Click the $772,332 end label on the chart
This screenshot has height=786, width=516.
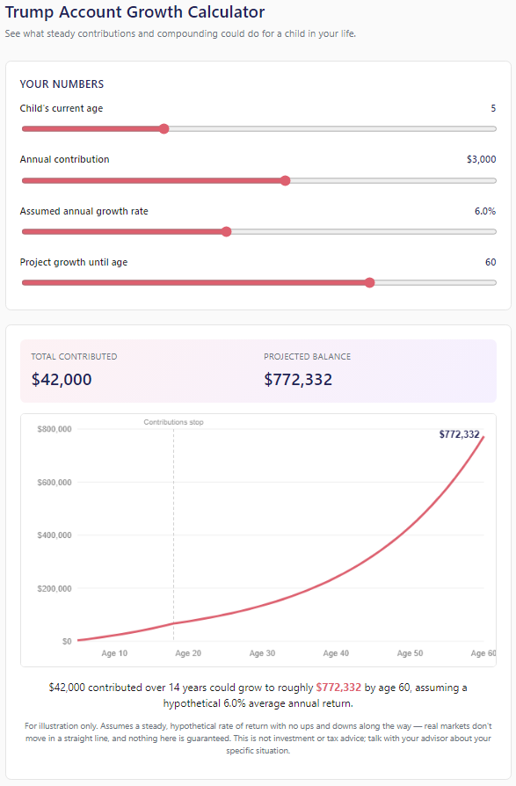click(460, 434)
